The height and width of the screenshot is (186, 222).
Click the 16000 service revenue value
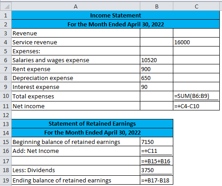pos(197,42)
